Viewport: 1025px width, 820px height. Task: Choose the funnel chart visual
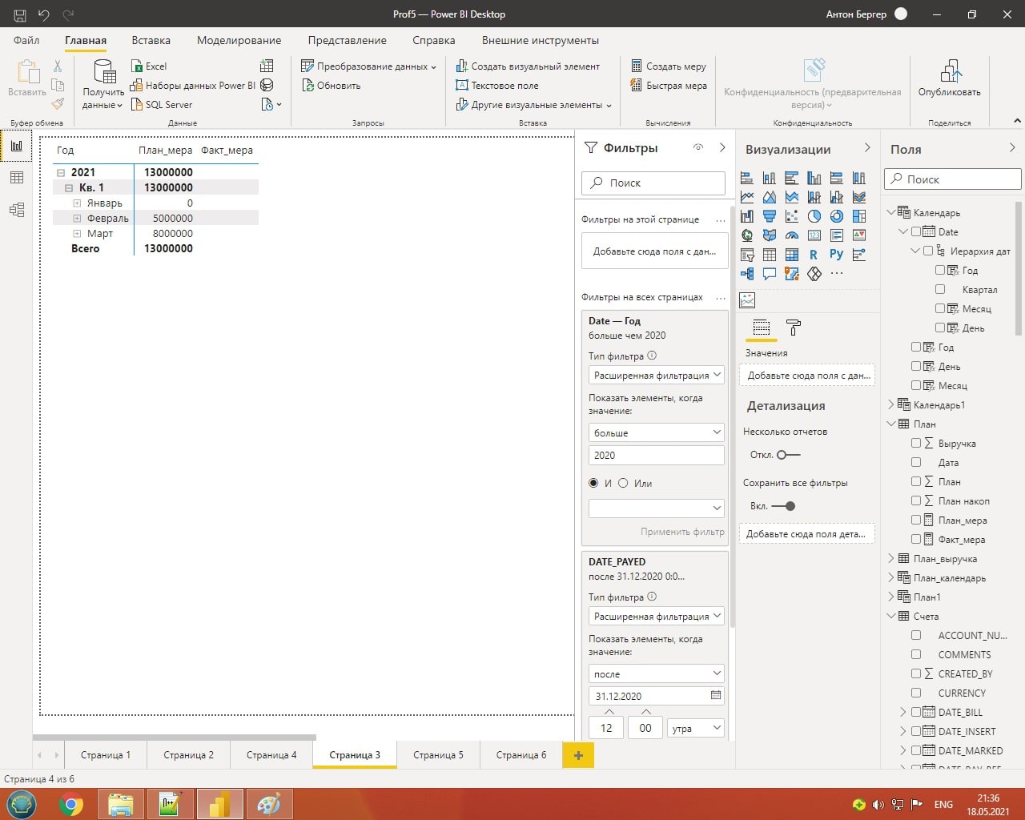pyautogui.click(x=770, y=216)
